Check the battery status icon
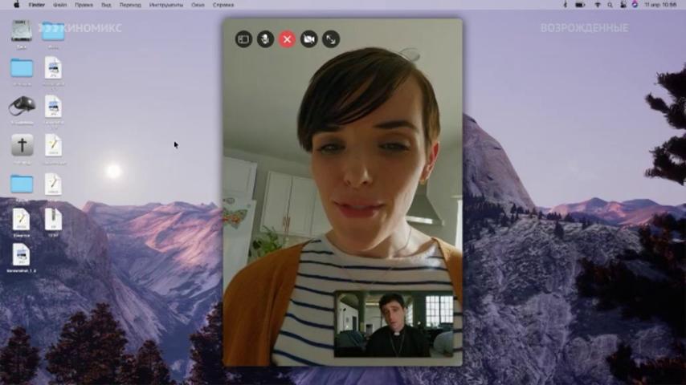Image resolution: width=686 pixels, height=385 pixels. tap(580, 5)
